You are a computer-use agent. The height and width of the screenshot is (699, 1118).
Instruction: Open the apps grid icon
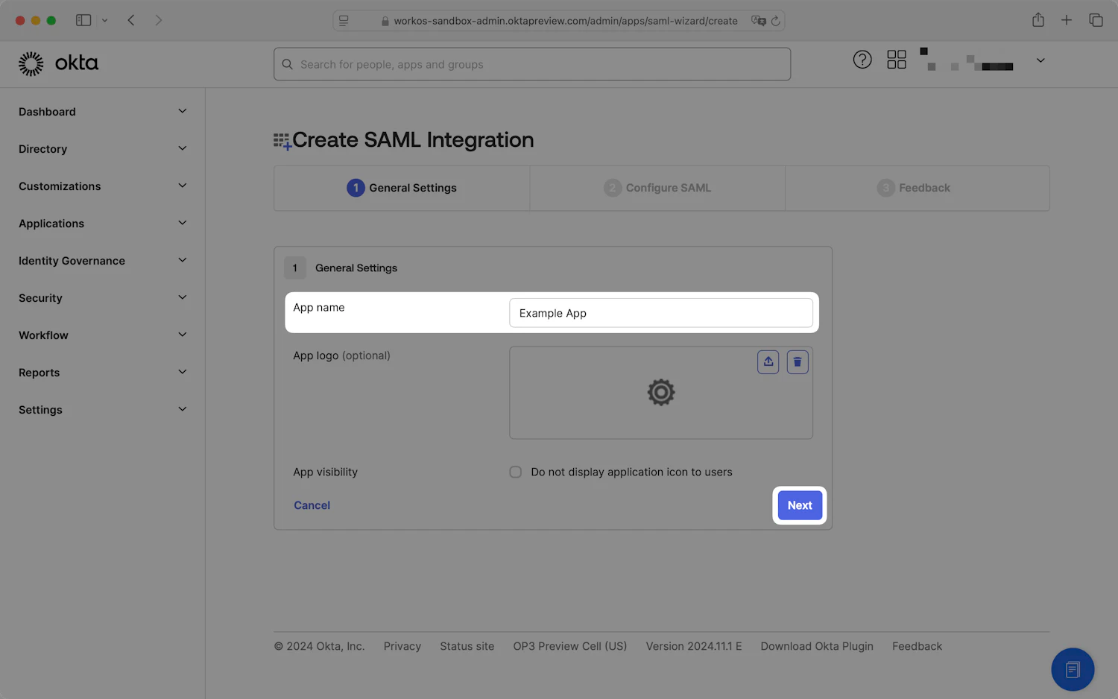[897, 60]
